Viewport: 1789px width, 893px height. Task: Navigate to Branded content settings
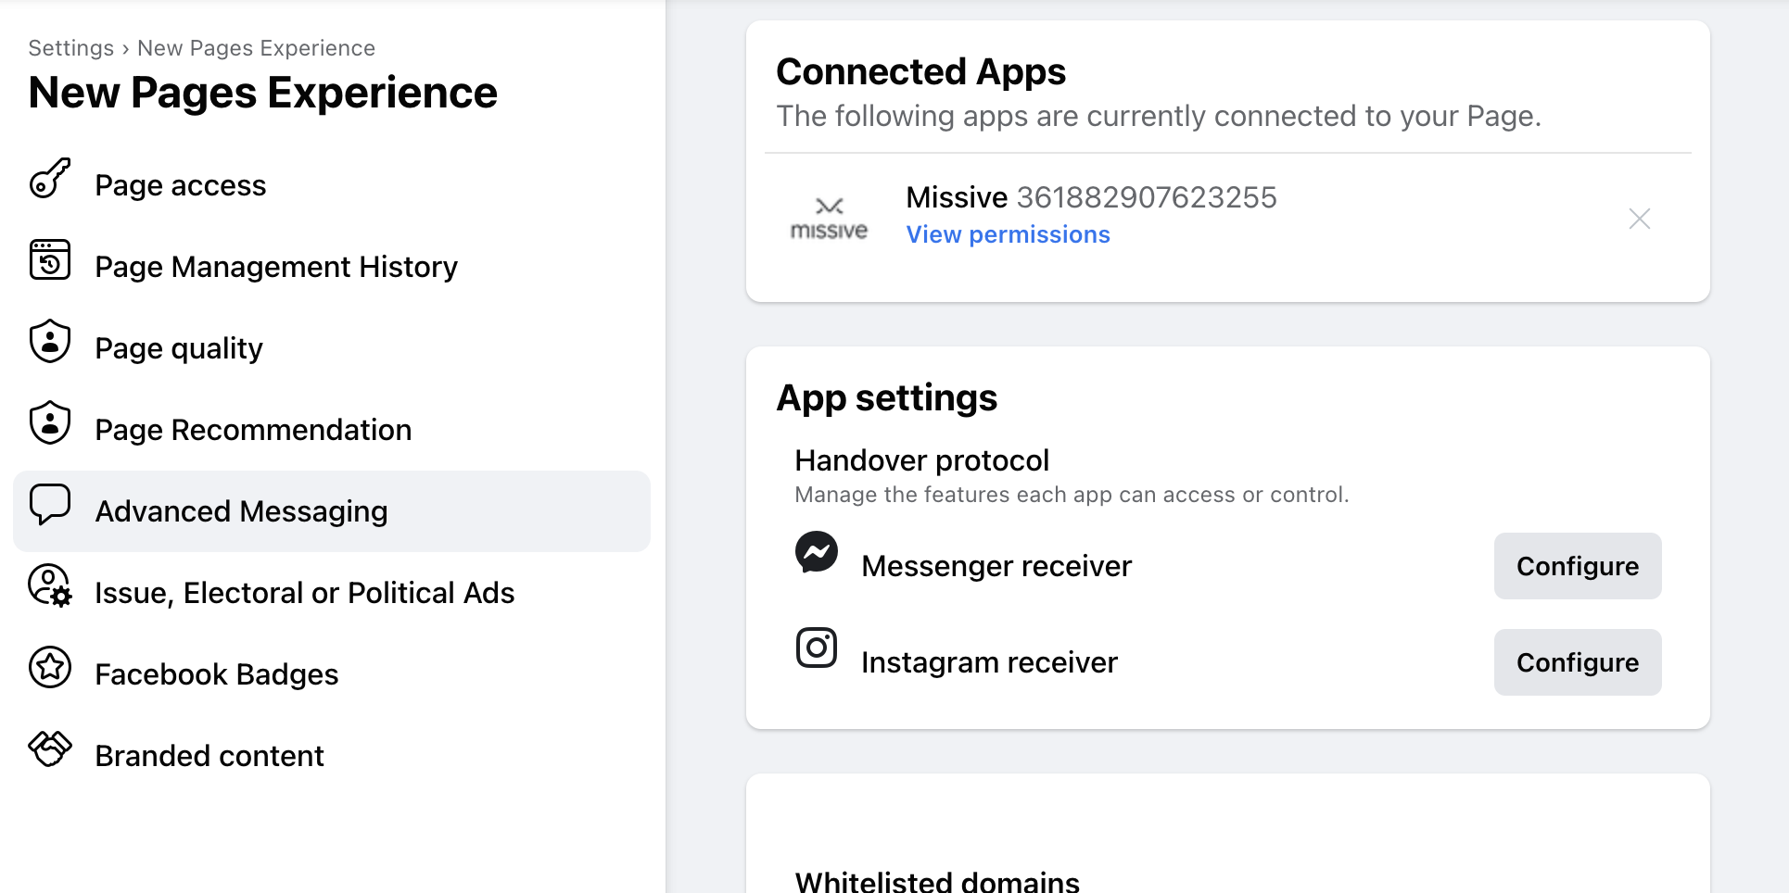(209, 756)
